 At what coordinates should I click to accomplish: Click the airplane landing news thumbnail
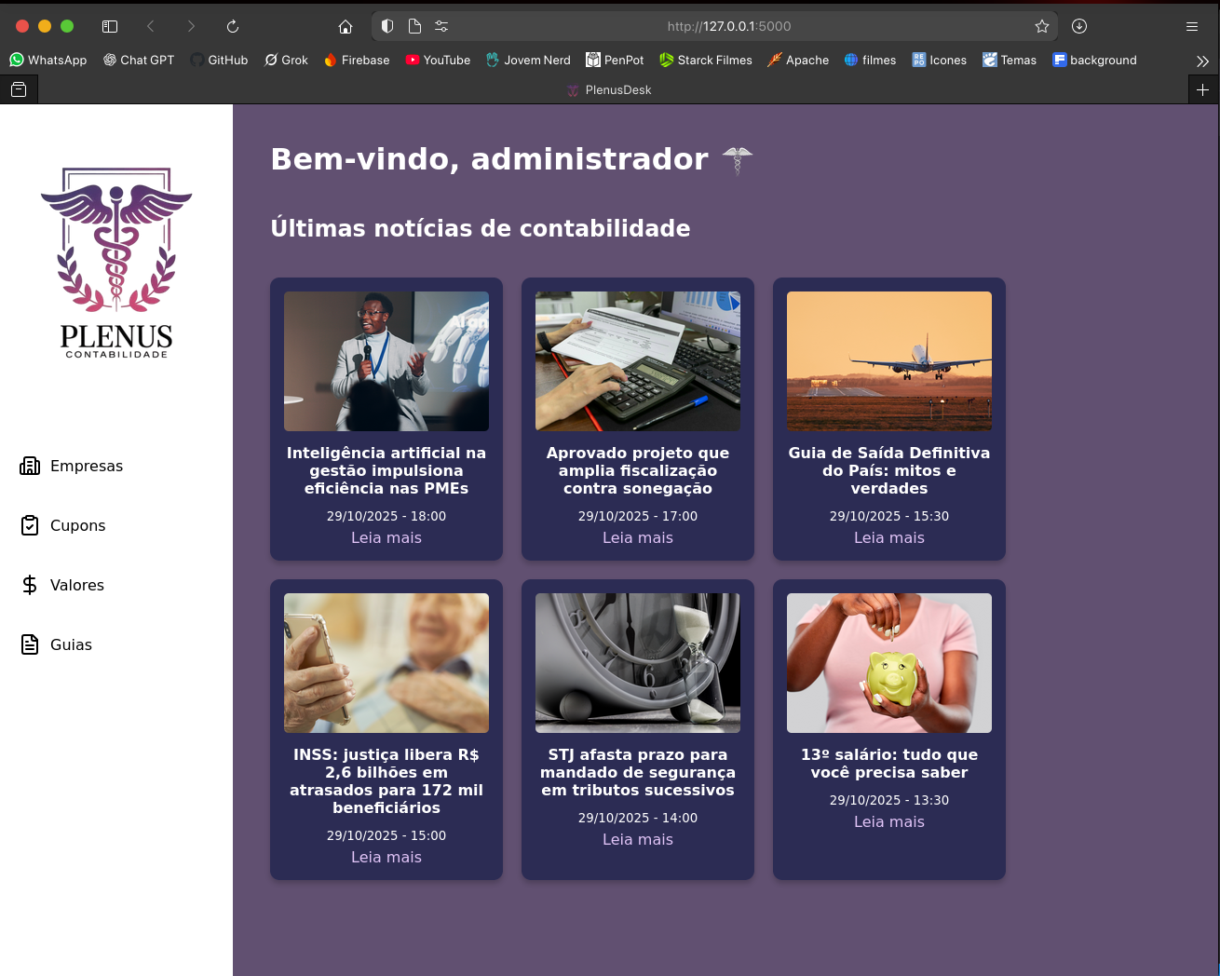coord(889,361)
